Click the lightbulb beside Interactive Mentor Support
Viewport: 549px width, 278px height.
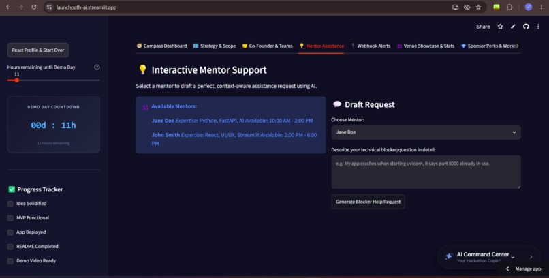point(142,69)
